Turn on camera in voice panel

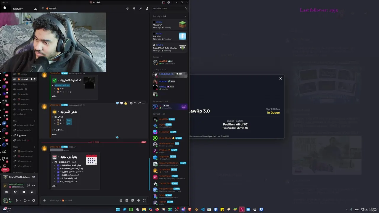(7, 192)
